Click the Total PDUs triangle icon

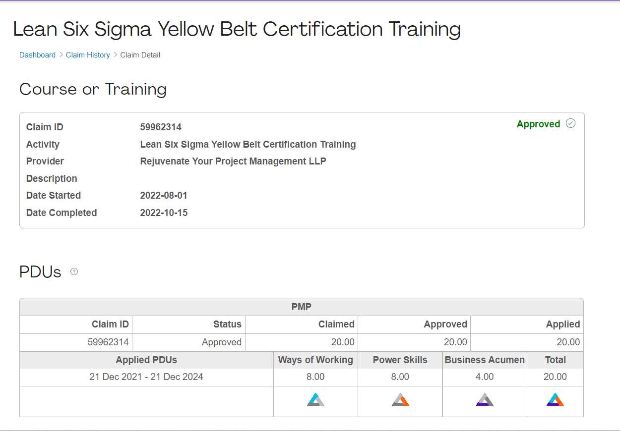pyautogui.click(x=555, y=400)
